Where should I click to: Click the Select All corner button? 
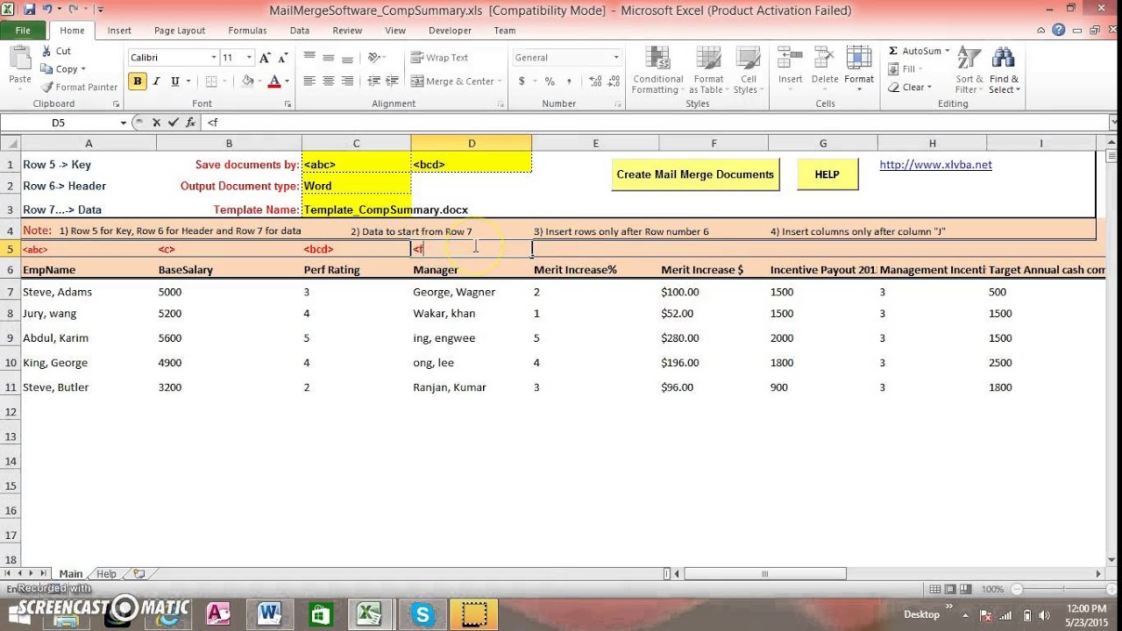point(10,143)
